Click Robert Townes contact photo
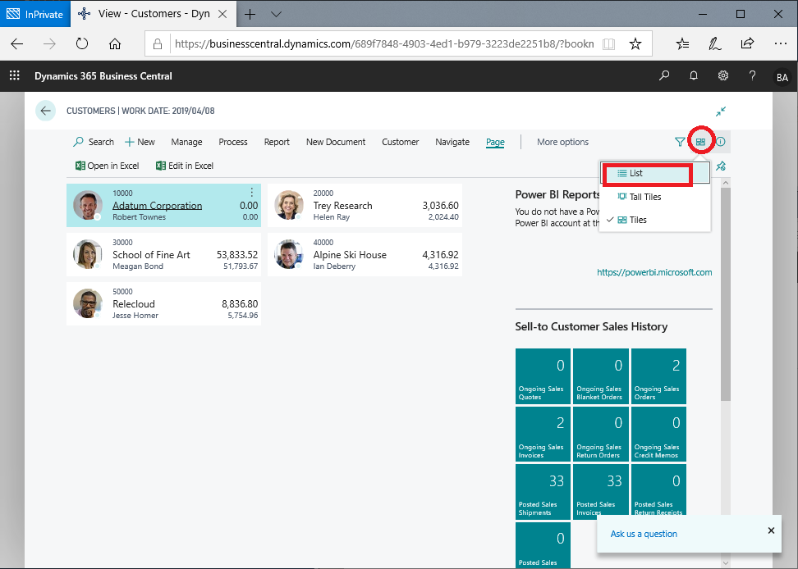This screenshot has height=569, width=798. tap(88, 205)
